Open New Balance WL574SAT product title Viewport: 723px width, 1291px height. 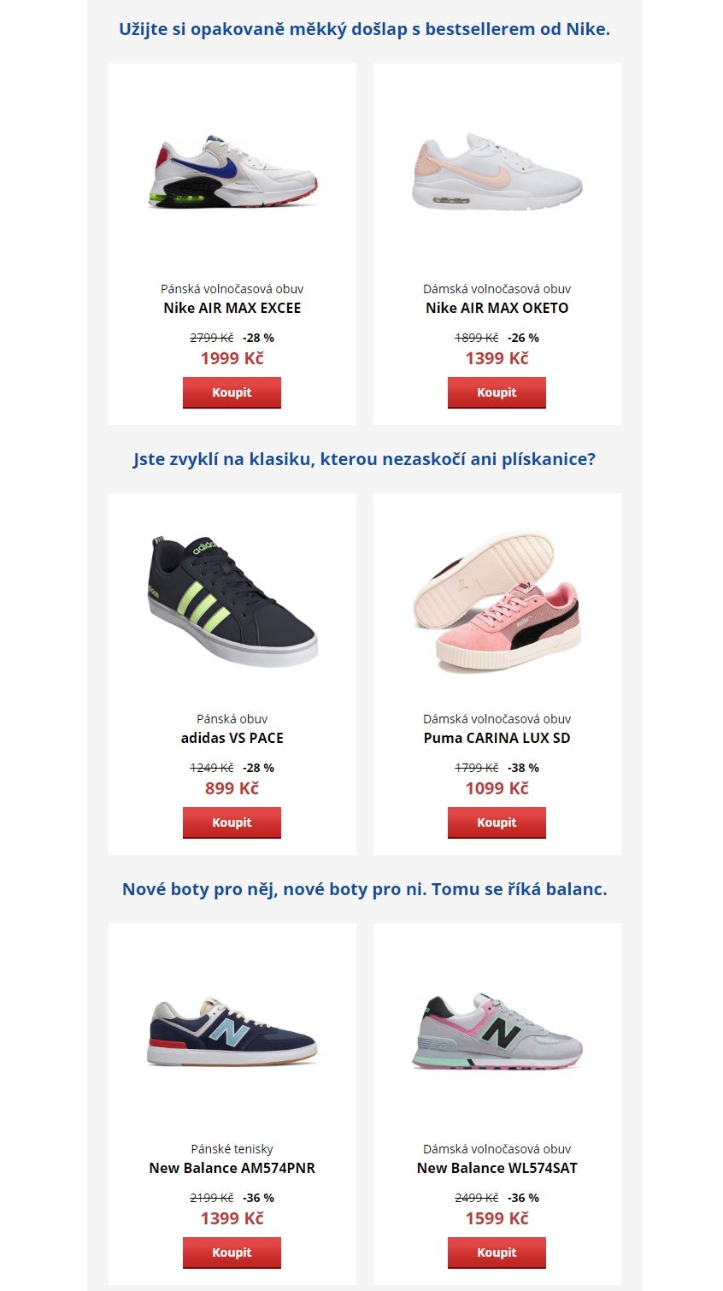(497, 1168)
